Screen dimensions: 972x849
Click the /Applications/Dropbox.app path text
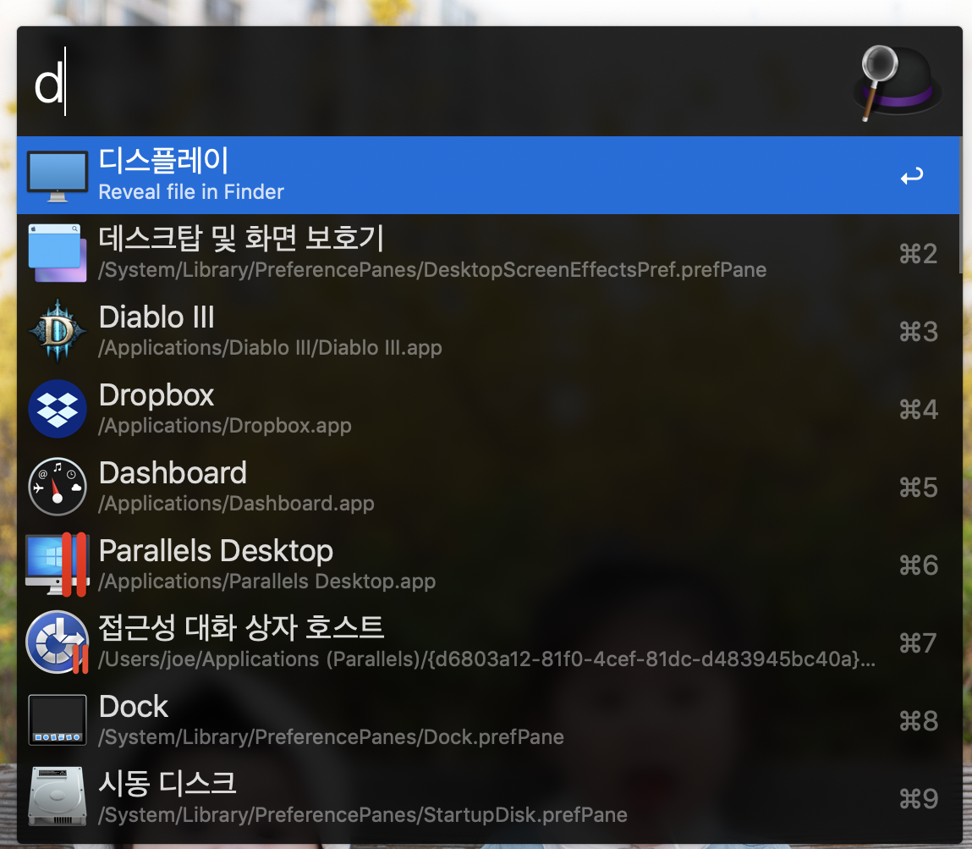click(224, 426)
